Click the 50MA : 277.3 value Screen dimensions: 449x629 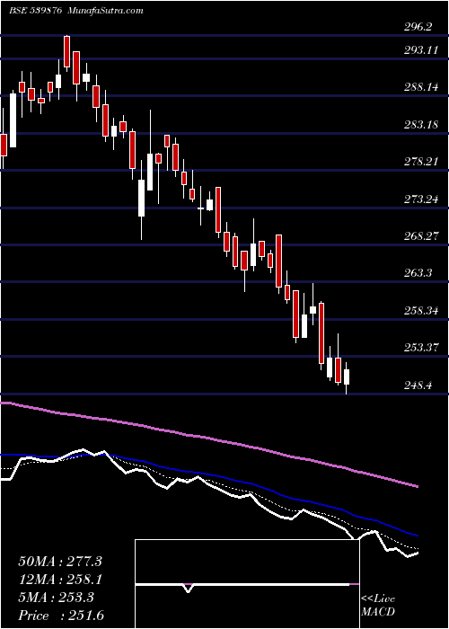pyautogui.click(x=60, y=562)
